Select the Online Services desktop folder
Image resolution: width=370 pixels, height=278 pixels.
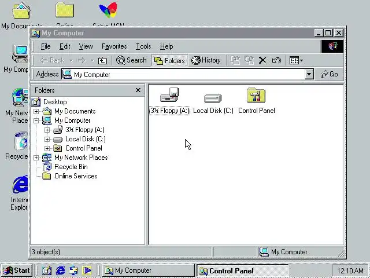tap(65, 10)
